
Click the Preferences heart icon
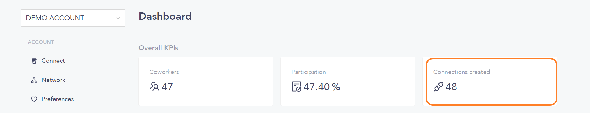tap(34, 99)
